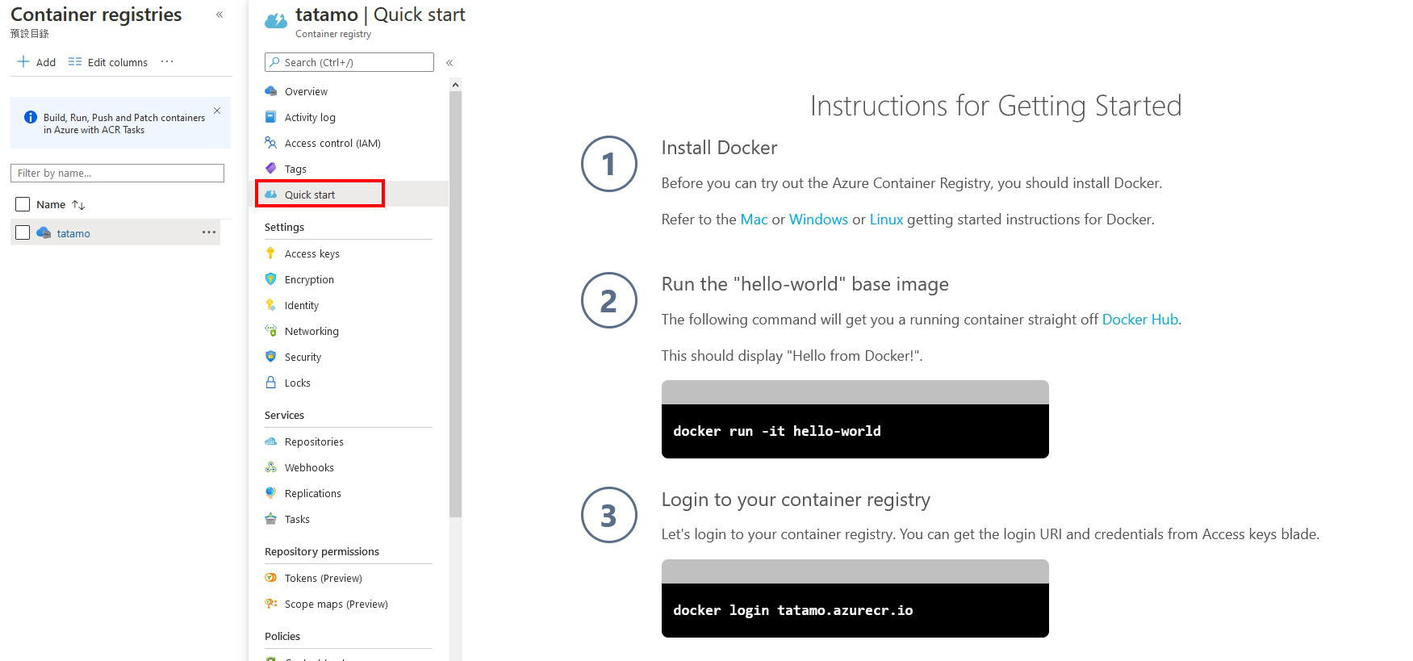This screenshot has height=661, width=1413.
Task: Open the tatamo row context ellipsis menu
Action: (209, 232)
